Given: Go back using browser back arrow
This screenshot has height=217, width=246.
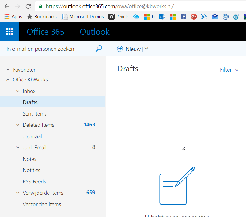Looking at the screenshot, I should point(7,6).
